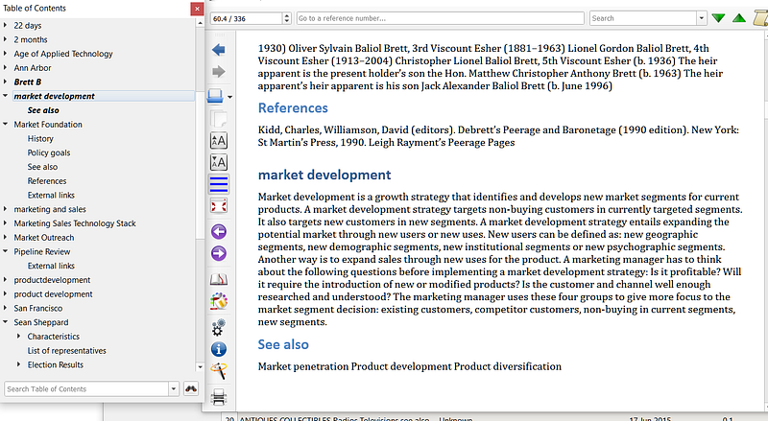Jump to 'product development' entry with a space

point(53,294)
